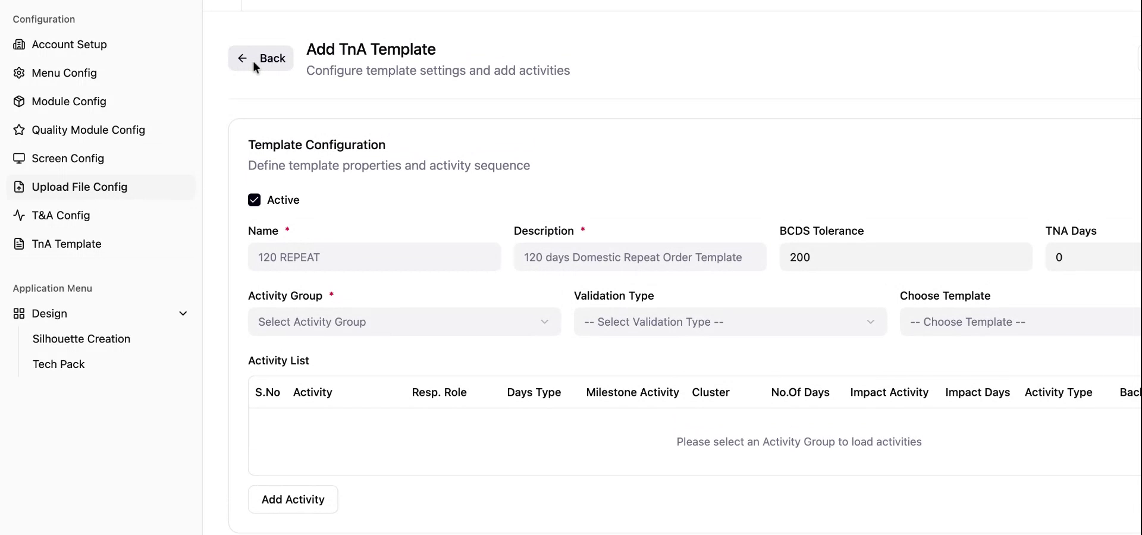Screen dimensions: 1142x535
Task: Click the Module Config cube icon
Action: pos(19,102)
